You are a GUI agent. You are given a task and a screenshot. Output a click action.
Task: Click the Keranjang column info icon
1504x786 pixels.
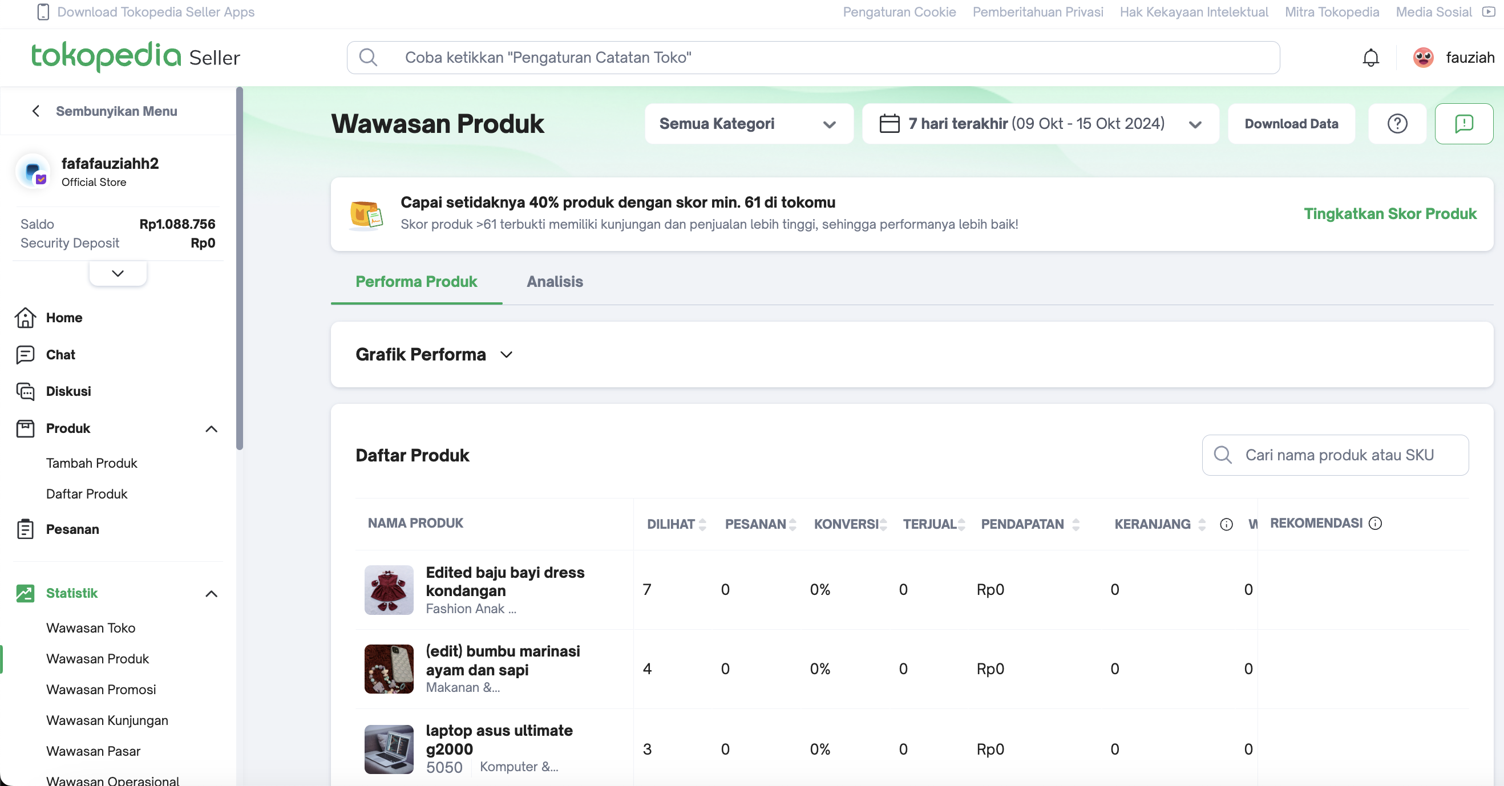pos(1226,525)
